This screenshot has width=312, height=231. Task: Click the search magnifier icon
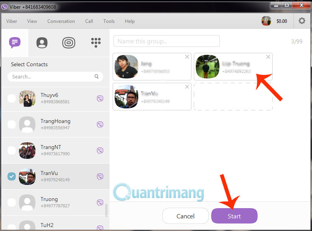tap(97, 76)
